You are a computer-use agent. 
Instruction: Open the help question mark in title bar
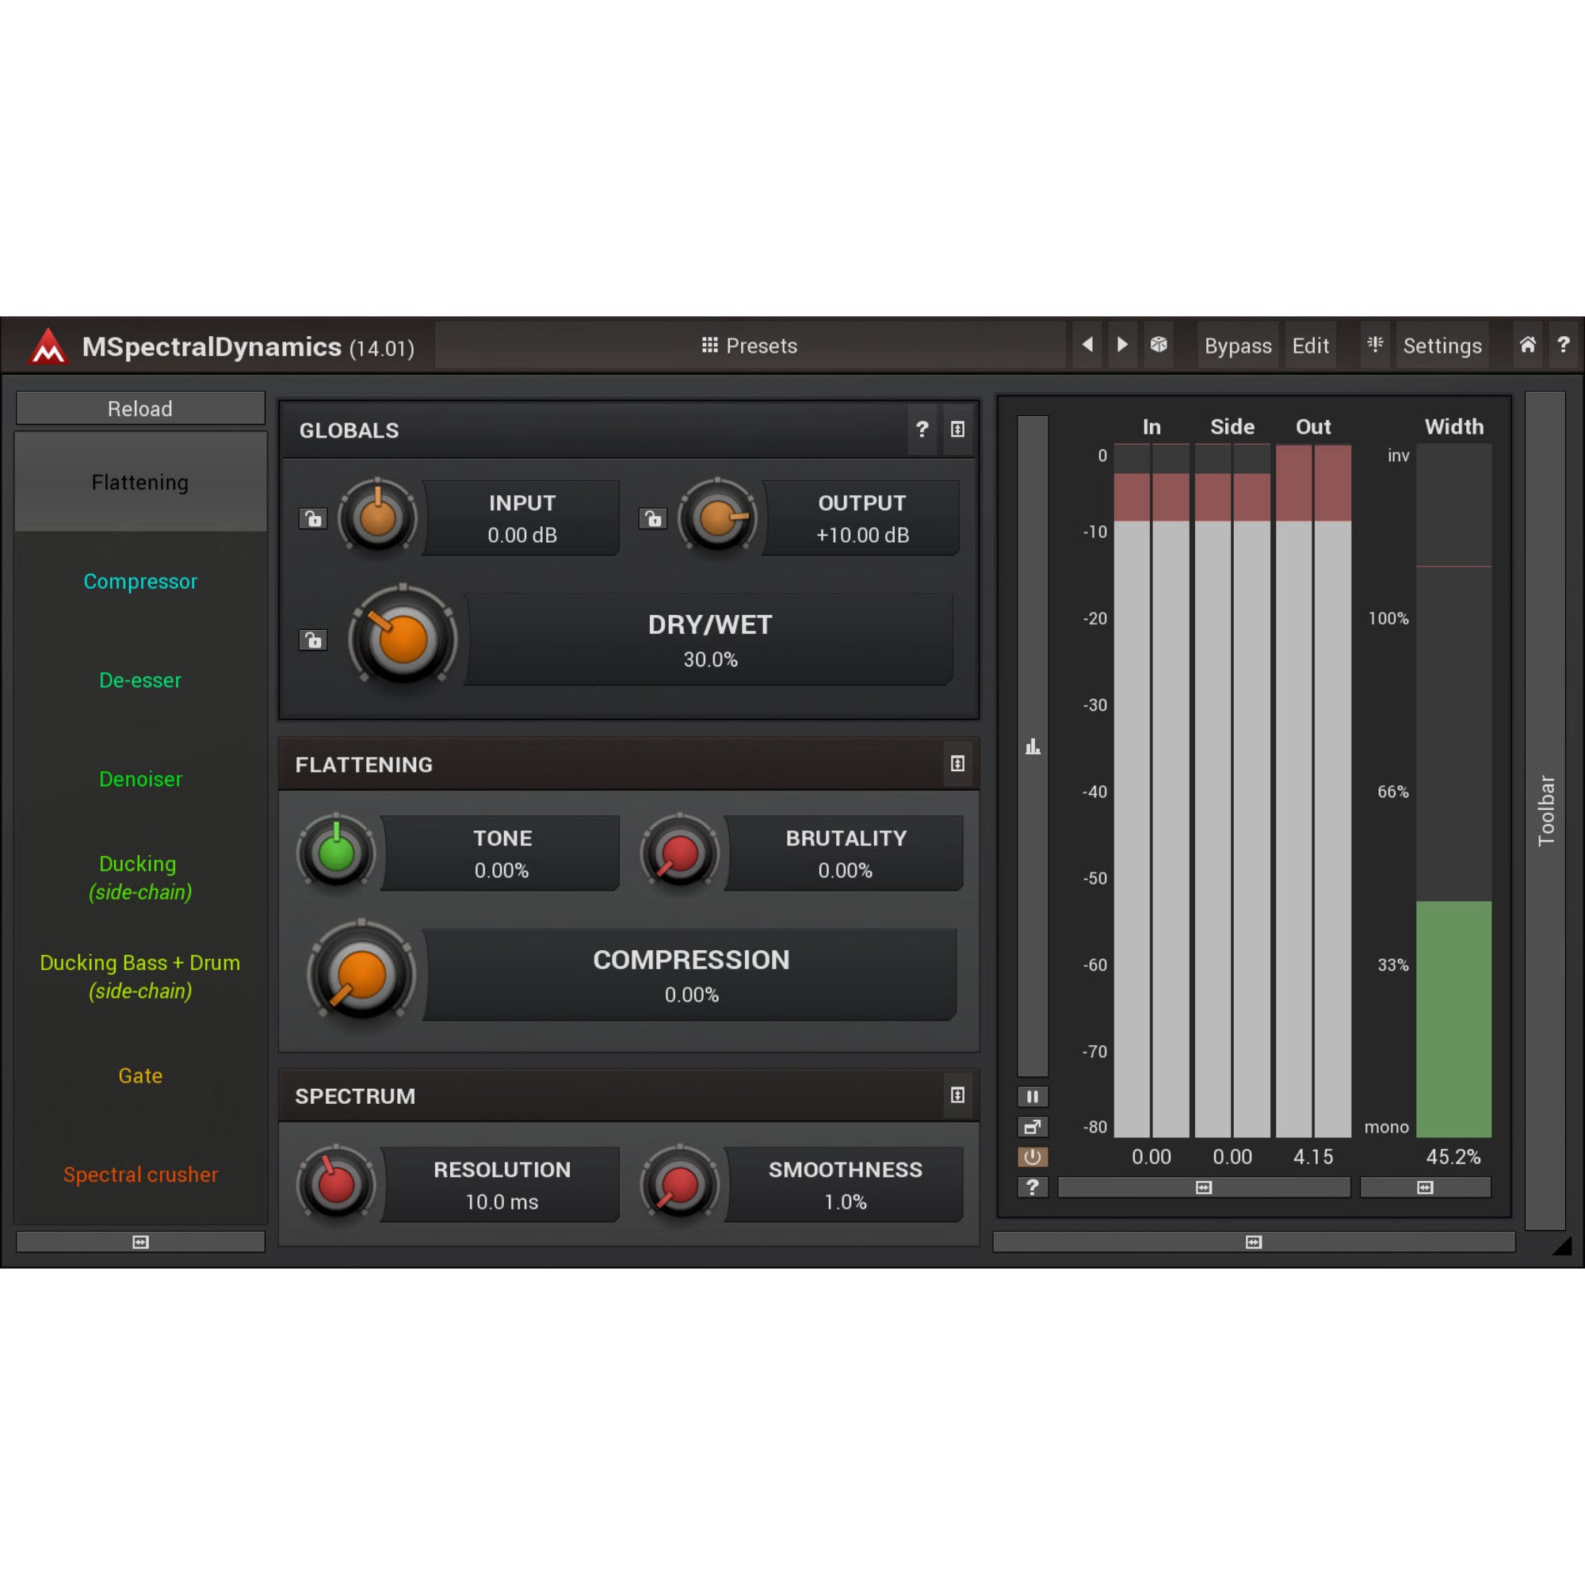click(x=1564, y=346)
